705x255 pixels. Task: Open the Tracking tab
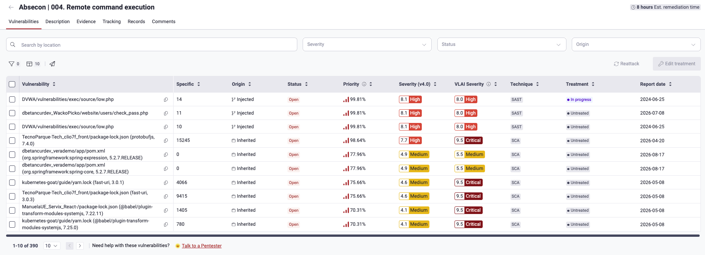[x=112, y=22]
